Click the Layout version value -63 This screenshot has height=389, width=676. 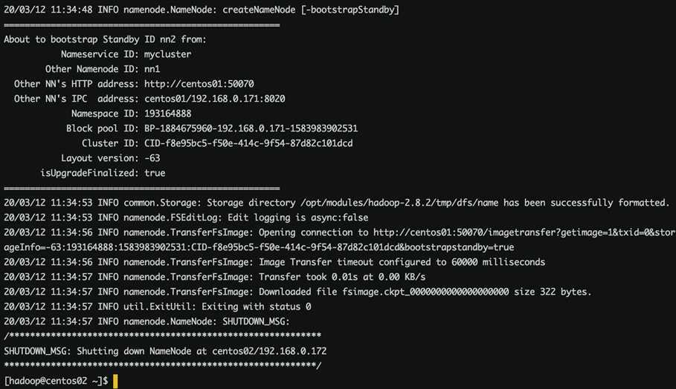[x=152, y=158]
